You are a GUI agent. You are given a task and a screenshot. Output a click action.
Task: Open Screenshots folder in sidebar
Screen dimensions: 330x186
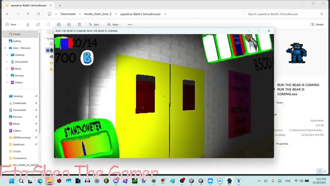pos(20,158)
